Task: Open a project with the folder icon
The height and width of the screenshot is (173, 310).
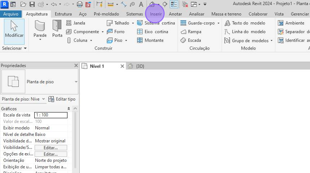Action: pos(23,4)
